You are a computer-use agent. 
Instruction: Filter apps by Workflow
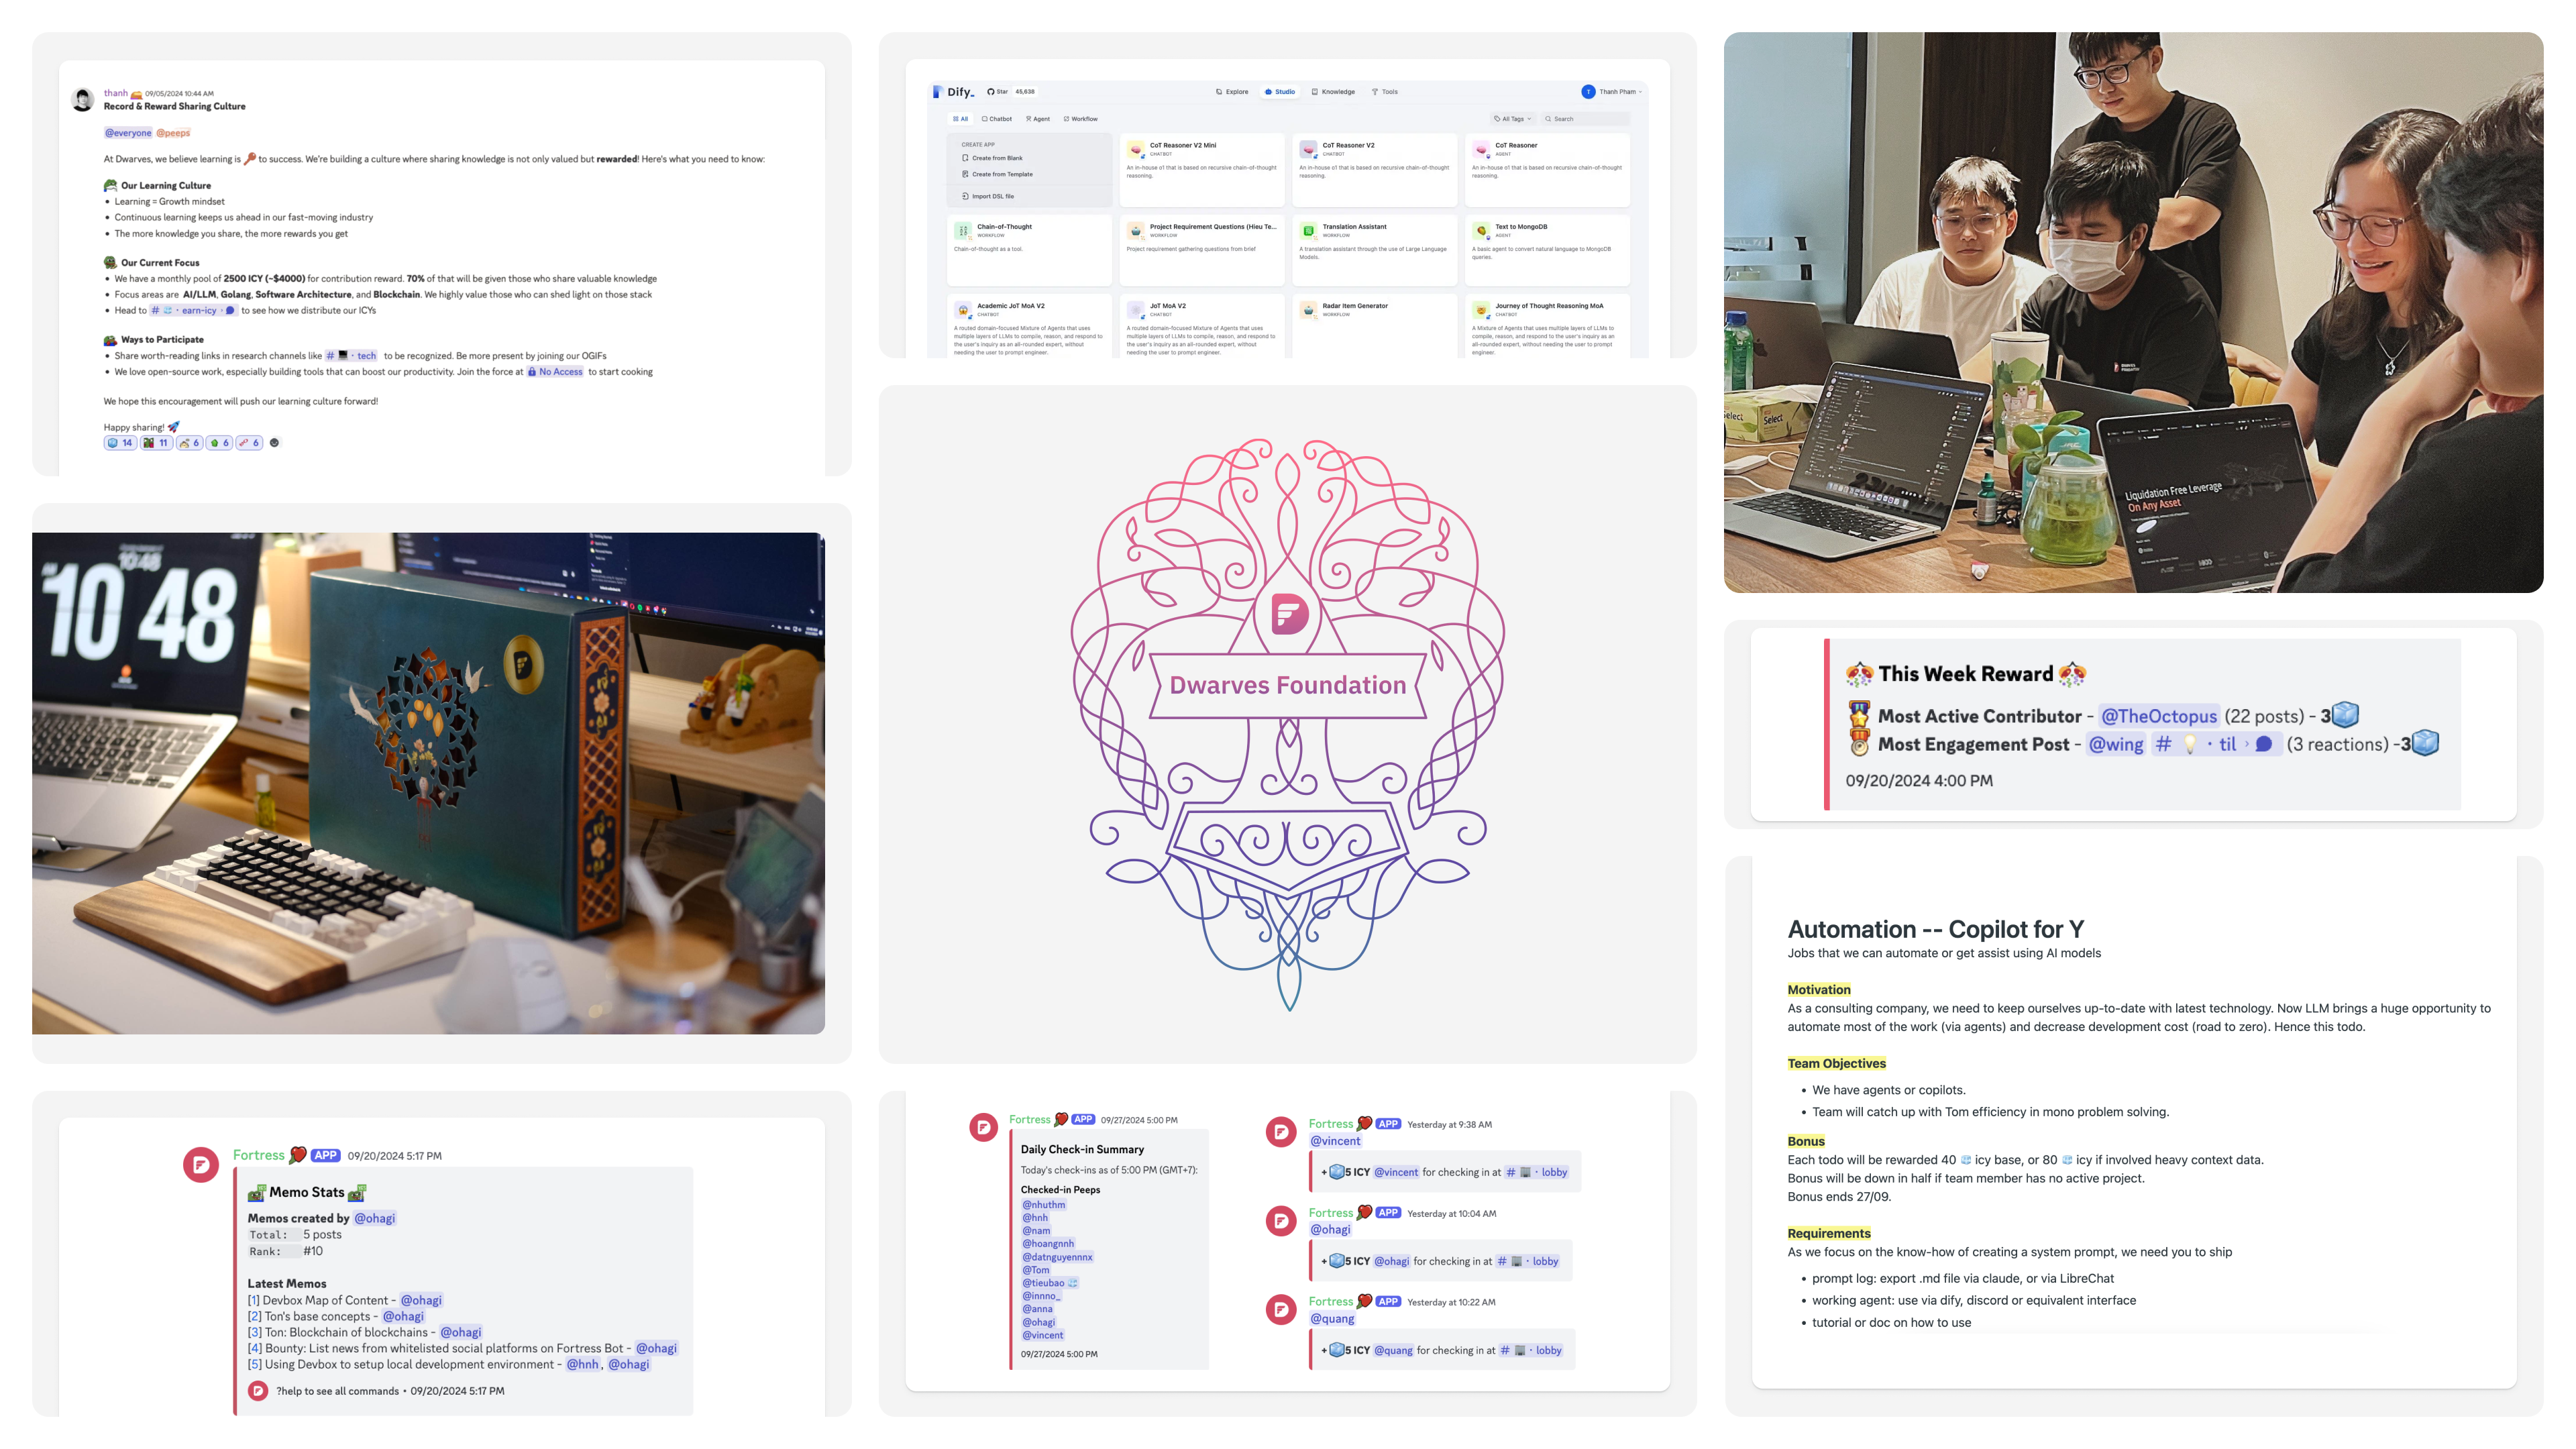1081,118
